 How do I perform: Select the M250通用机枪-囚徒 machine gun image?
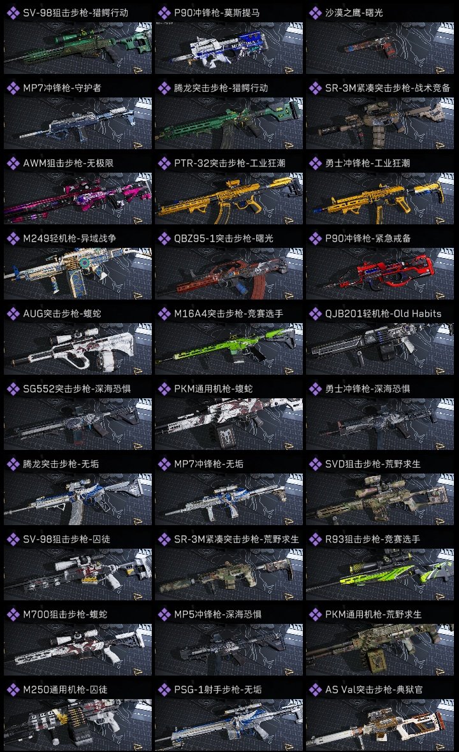tap(78, 725)
